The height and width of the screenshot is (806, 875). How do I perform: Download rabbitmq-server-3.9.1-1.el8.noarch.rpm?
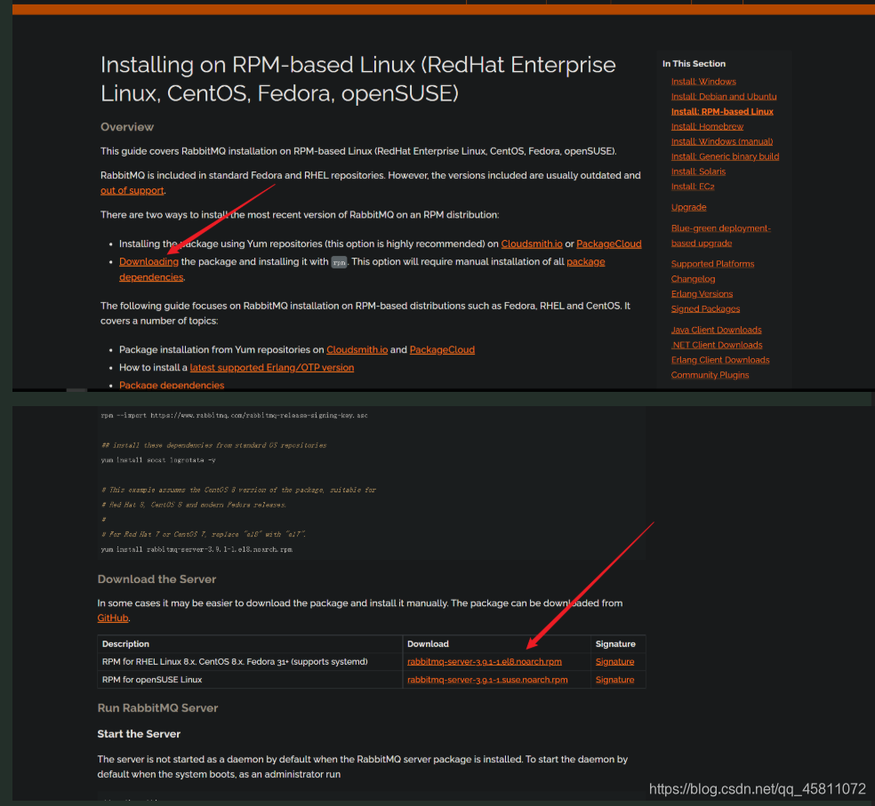coord(485,661)
